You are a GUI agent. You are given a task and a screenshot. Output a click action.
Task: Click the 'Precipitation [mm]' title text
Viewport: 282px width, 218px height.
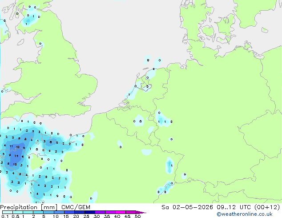pos(28,207)
